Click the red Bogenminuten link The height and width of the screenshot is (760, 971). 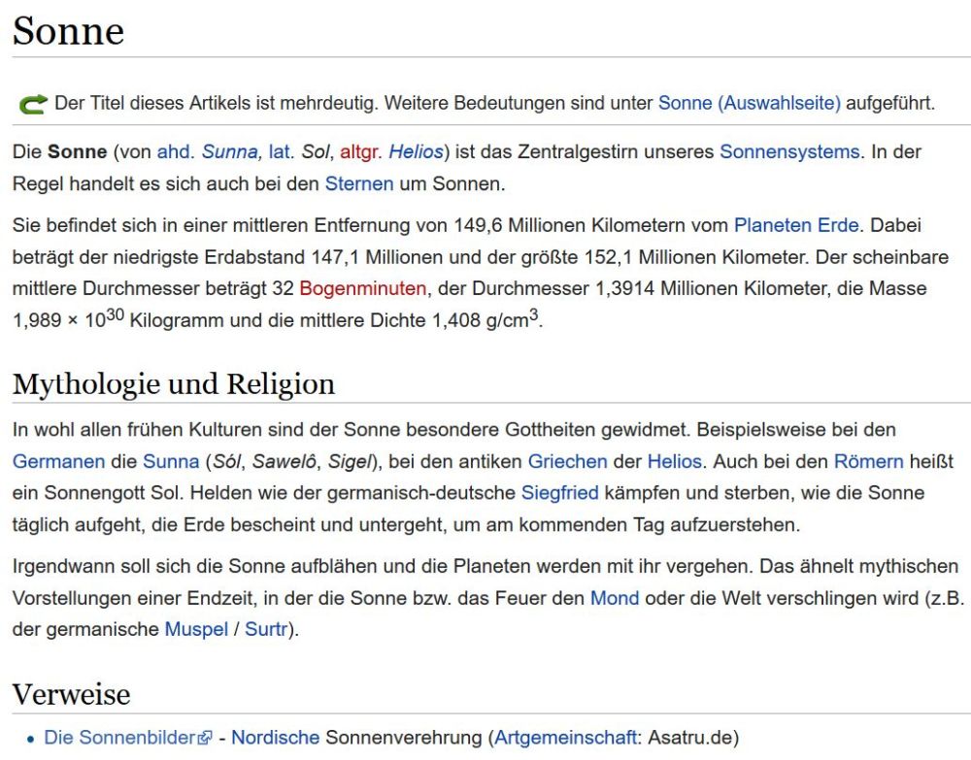coord(363,288)
